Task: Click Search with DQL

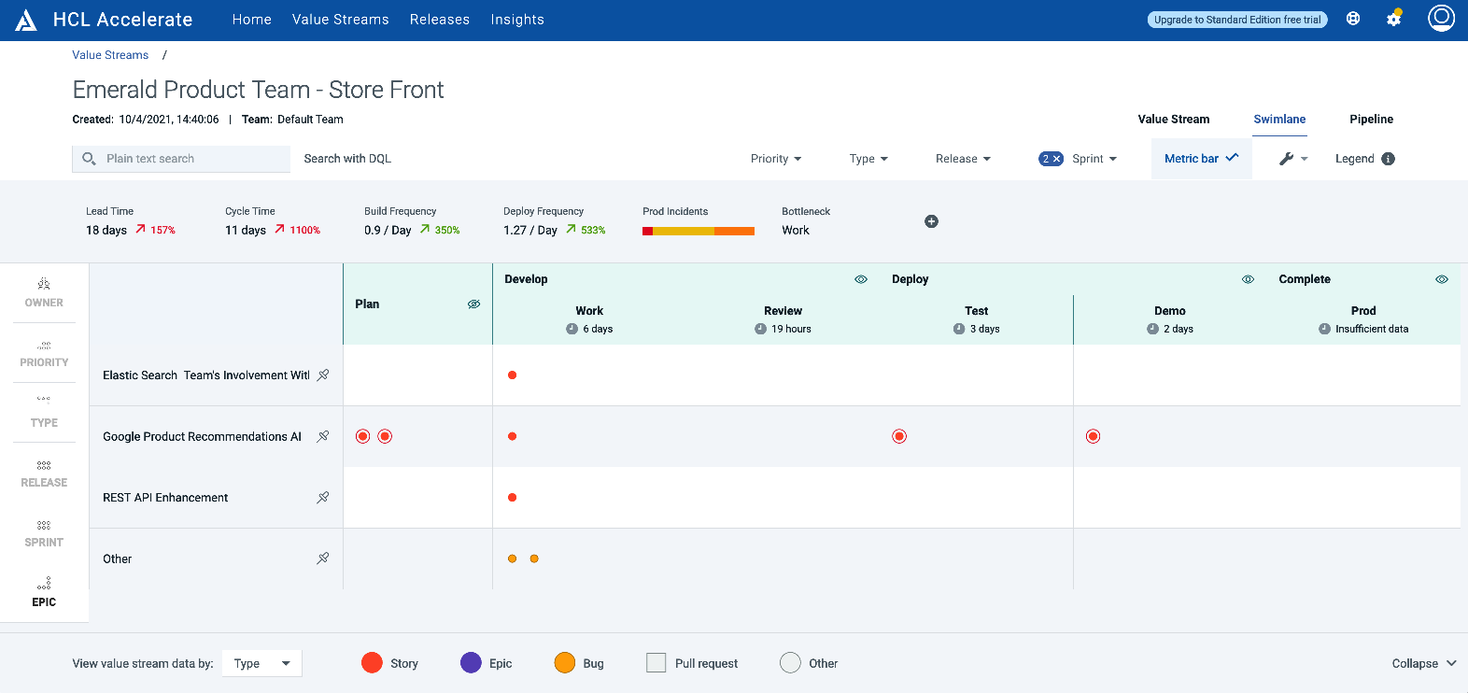Action: (347, 159)
